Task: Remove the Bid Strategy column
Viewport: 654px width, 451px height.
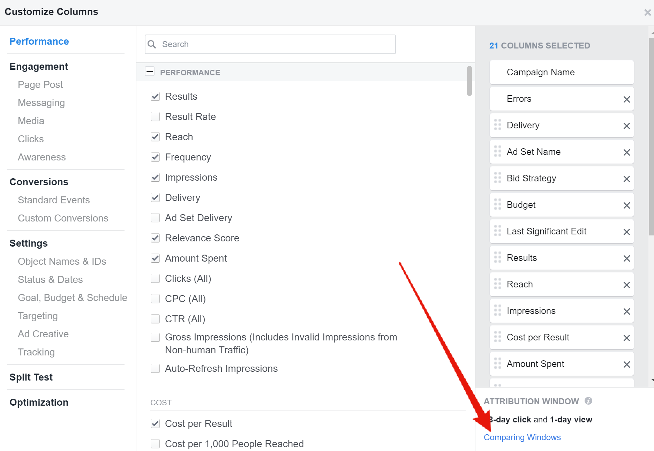Action: pyautogui.click(x=626, y=179)
